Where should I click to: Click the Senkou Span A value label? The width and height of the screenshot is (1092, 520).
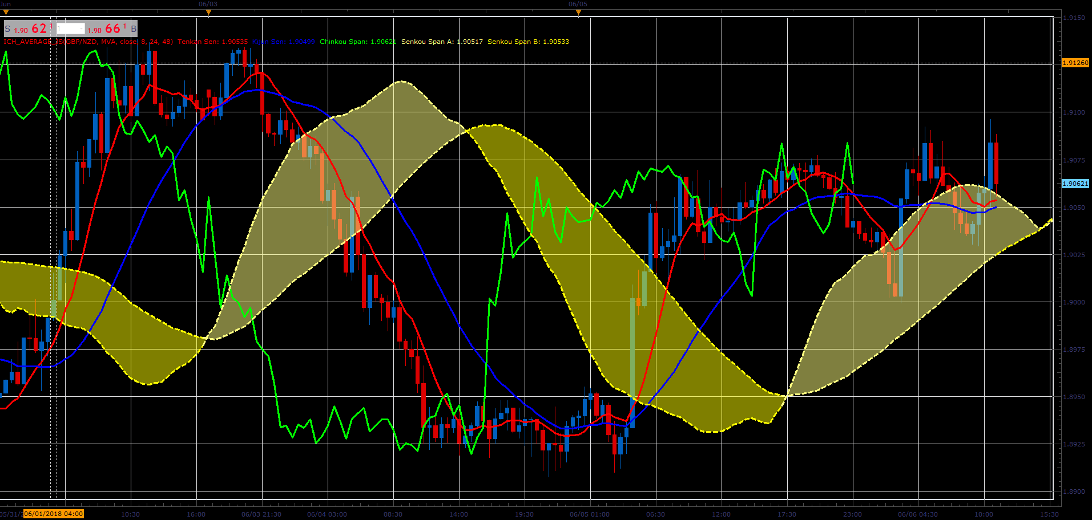point(442,42)
